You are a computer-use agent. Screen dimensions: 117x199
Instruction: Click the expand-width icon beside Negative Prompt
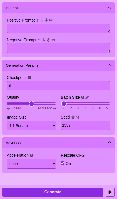pyautogui.click(x=53, y=40)
